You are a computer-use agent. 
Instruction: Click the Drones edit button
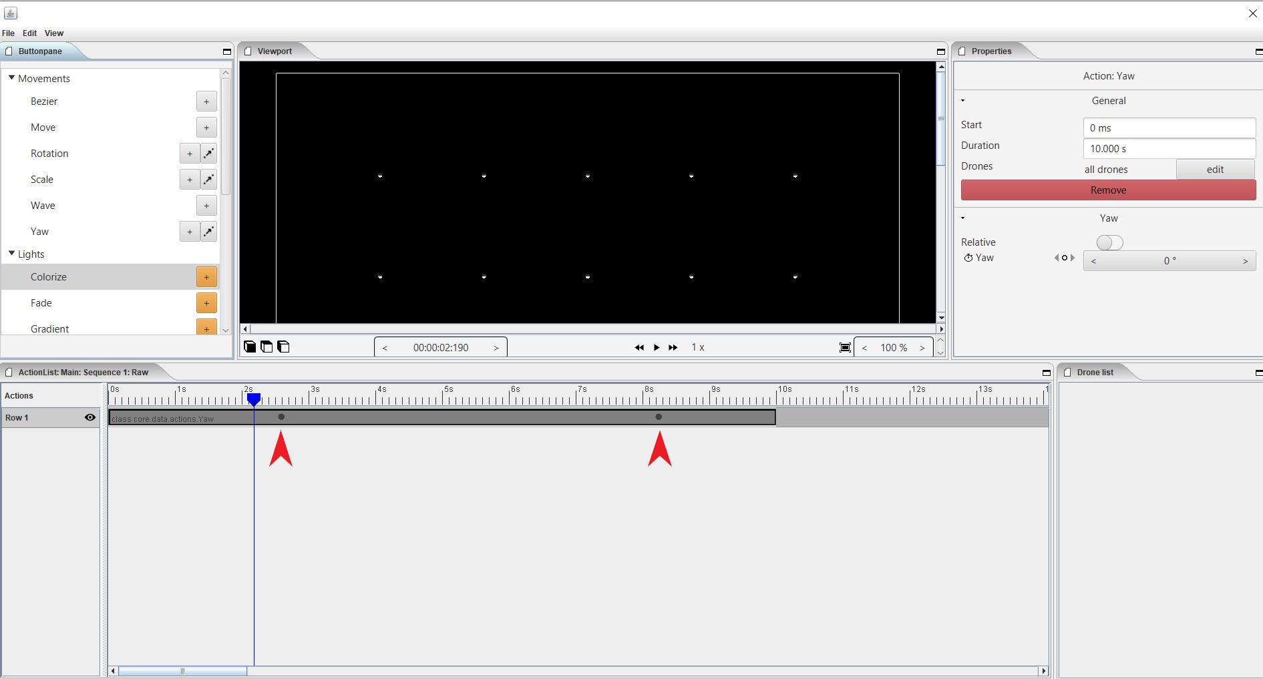pos(1216,170)
